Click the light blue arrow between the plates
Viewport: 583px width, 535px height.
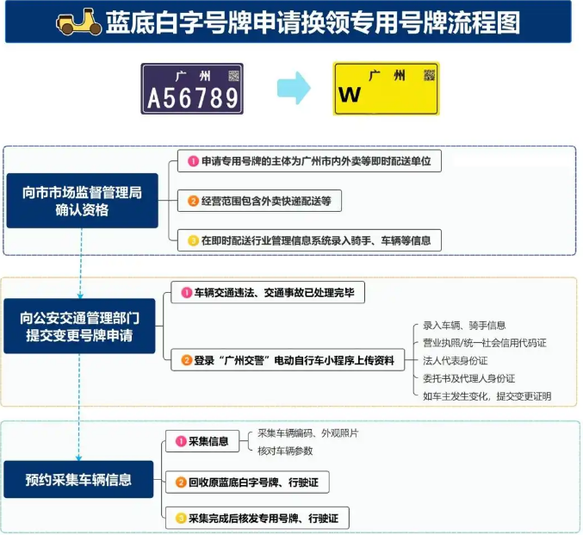coord(294,89)
